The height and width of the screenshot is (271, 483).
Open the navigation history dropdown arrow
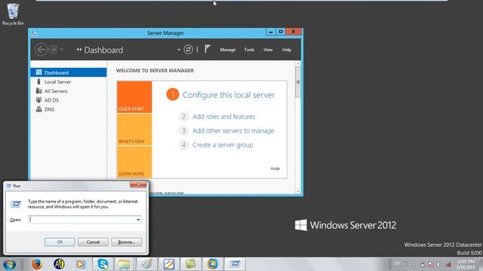(x=62, y=50)
